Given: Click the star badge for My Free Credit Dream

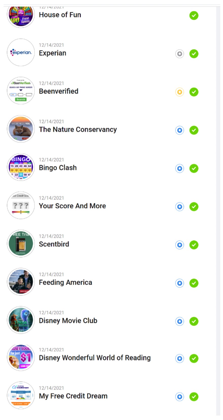Looking at the screenshot, I should tap(180, 397).
